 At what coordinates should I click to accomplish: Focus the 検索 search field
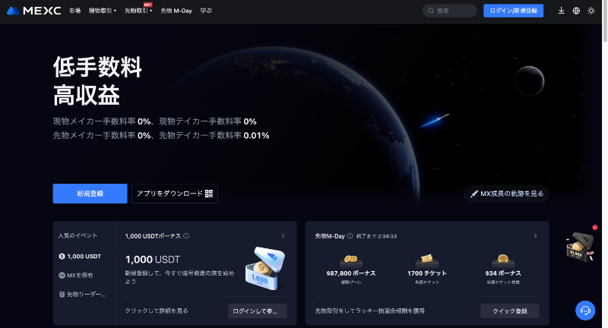450,11
